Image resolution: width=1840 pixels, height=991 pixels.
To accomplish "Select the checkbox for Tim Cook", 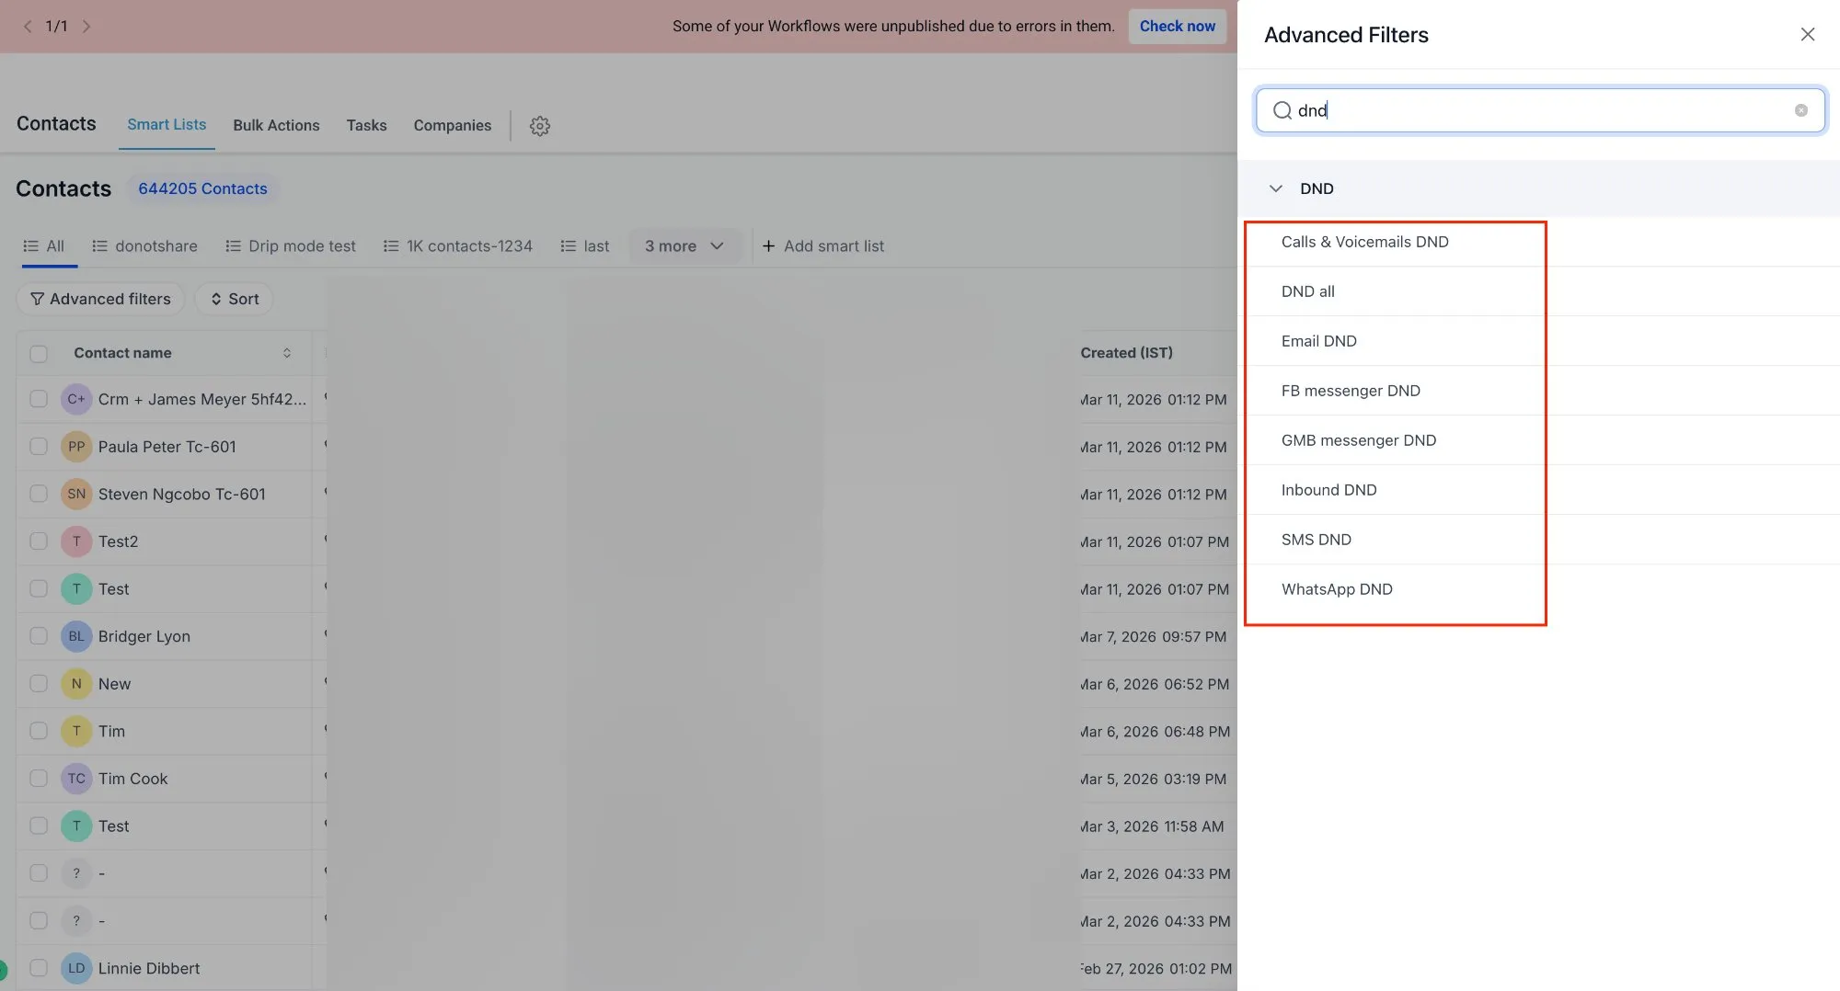I will click(38, 778).
